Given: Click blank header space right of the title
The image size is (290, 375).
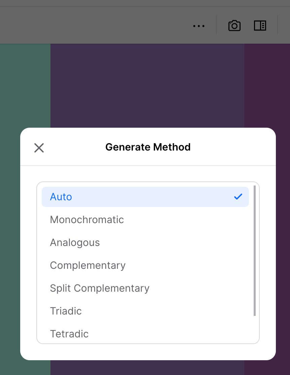Looking at the screenshot, I should coord(232,147).
